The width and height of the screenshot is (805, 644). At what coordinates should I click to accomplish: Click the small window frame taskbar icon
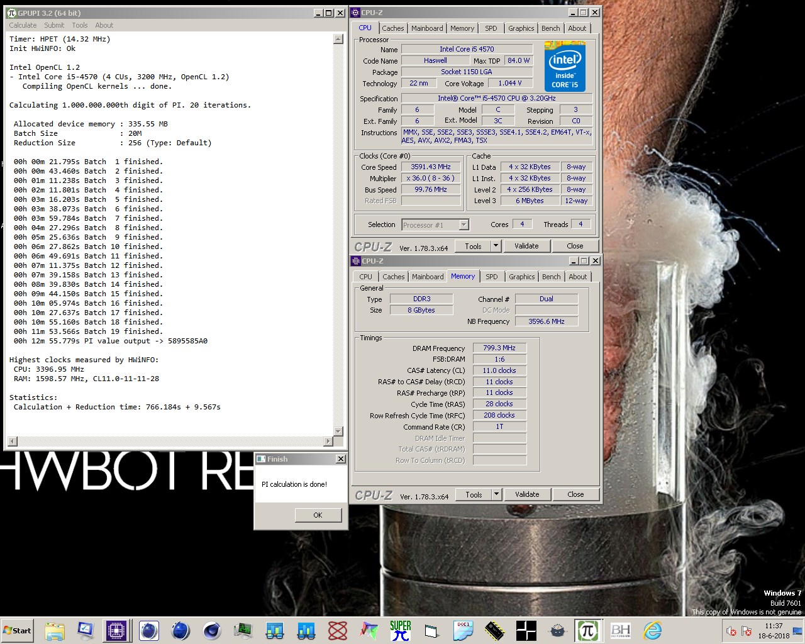tap(431, 631)
